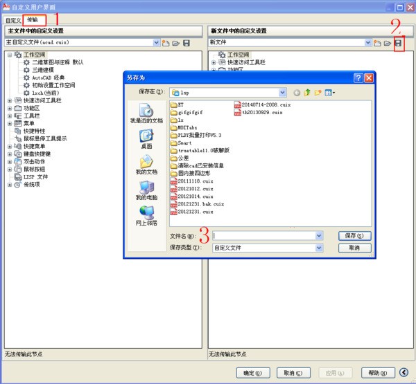
Task: Select Smart folder
Action: tap(181, 143)
